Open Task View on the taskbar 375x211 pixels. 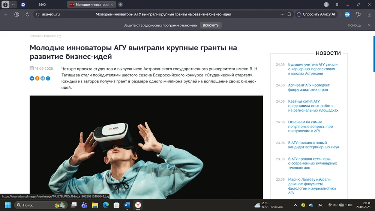click(73, 205)
